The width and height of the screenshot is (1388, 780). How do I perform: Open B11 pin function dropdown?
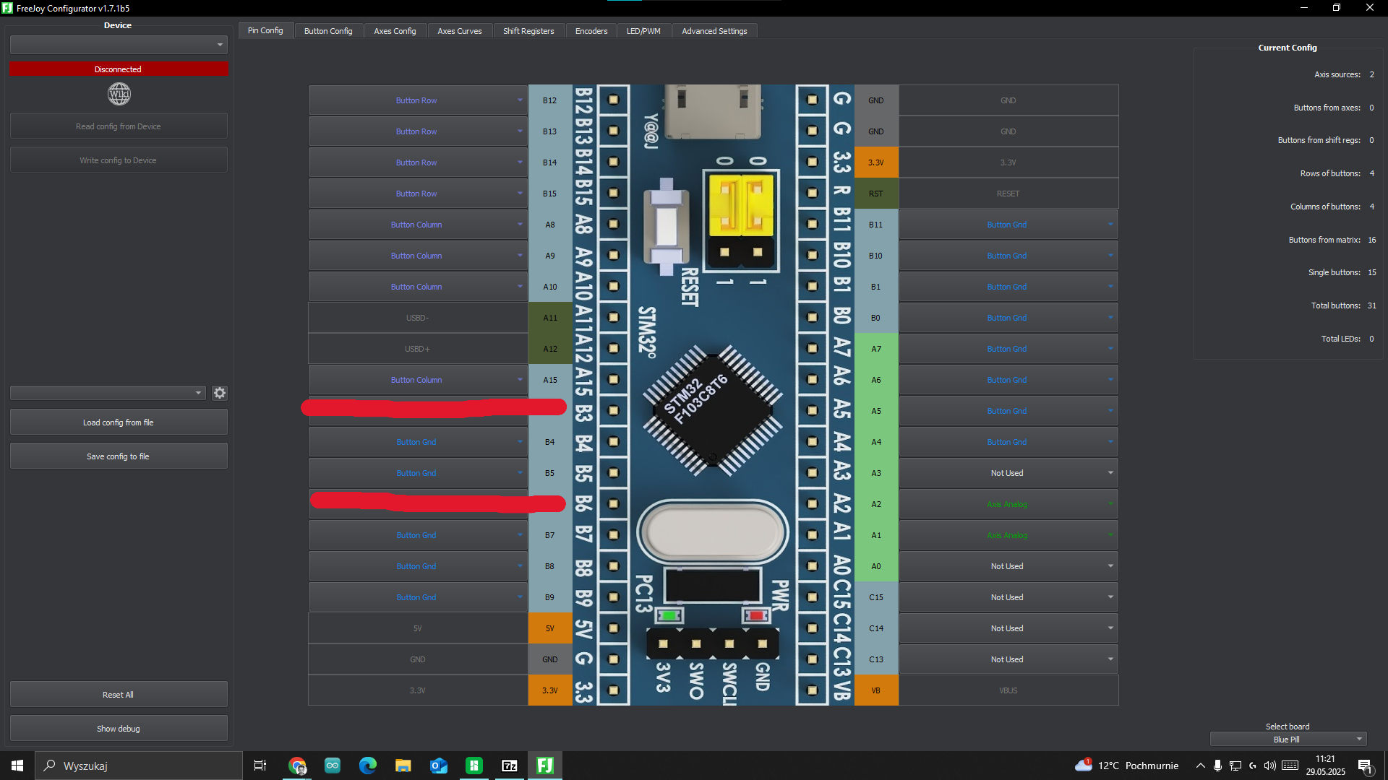pos(1008,225)
